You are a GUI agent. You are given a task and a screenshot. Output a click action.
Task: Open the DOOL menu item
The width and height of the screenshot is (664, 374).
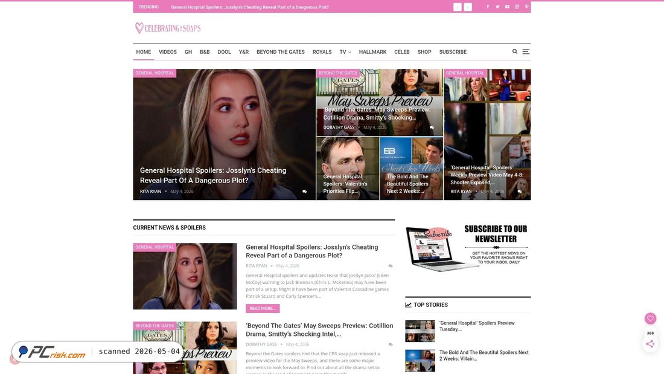click(x=225, y=52)
